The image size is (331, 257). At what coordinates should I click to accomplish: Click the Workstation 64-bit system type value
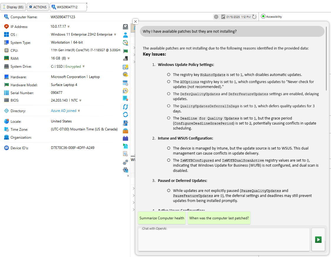67,42
